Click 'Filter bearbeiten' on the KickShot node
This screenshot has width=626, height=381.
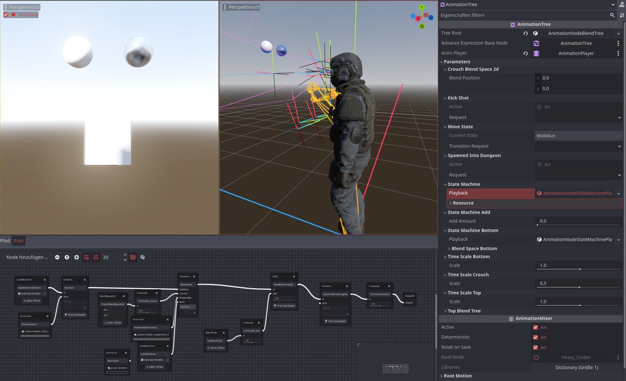point(75,314)
